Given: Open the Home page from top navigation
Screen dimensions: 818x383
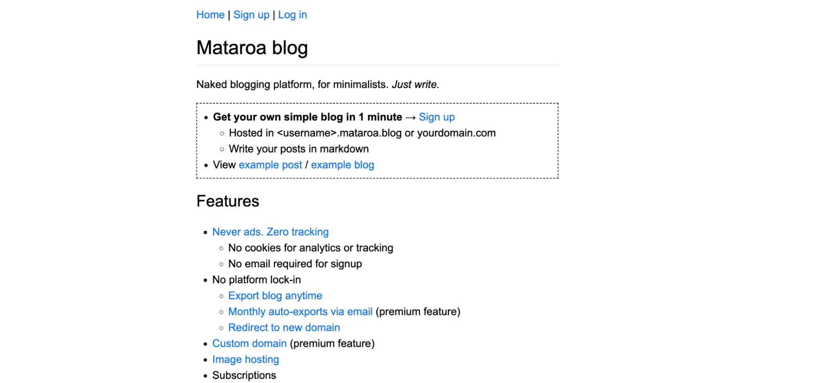Looking at the screenshot, I should click(x=210, y=15).
